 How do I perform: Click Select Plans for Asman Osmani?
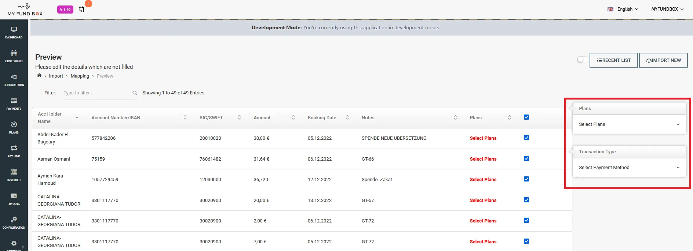pyautogui.click(x=483, y=159)
